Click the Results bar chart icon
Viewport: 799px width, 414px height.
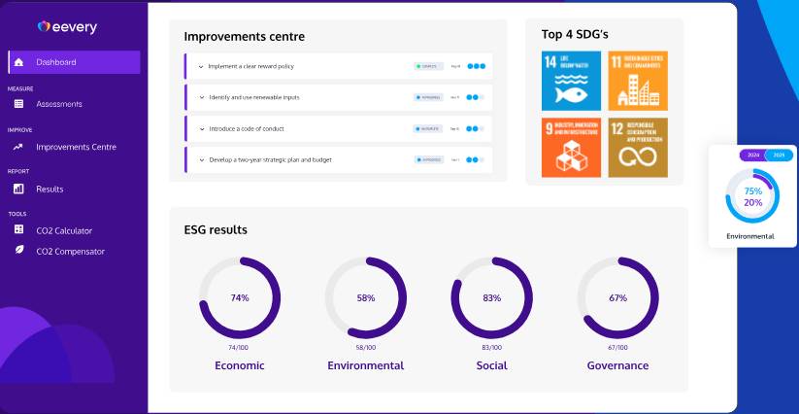[18, 189]
